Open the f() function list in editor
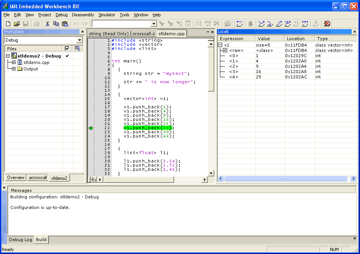 point(93,179)
